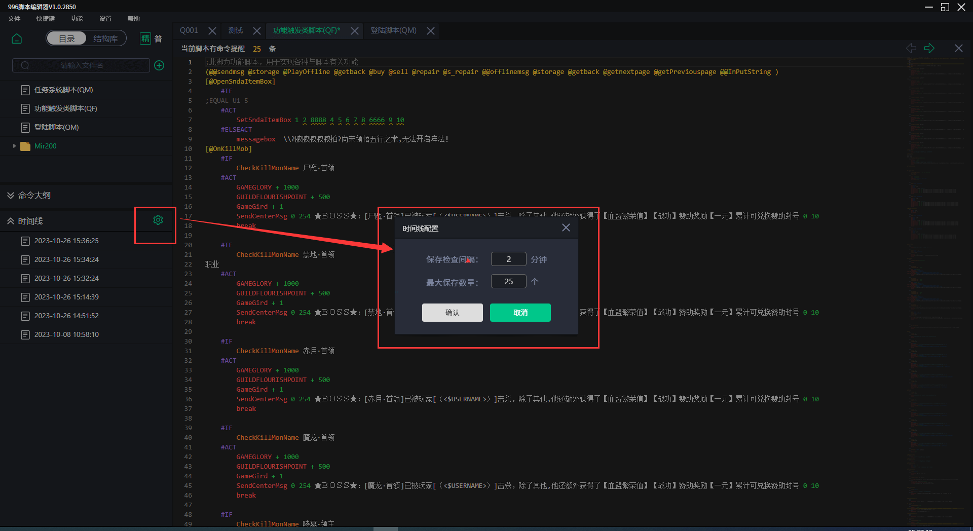The image size is (973, 531).
Task: Switch to the Q001 tab
Action: (189, 31)
